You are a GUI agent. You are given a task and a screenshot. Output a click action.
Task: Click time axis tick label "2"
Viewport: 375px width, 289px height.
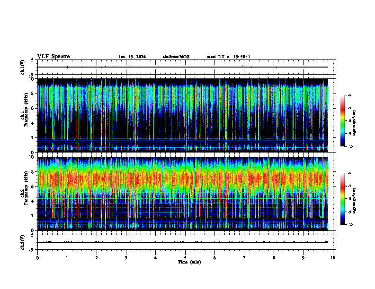[x=97, y=258]
